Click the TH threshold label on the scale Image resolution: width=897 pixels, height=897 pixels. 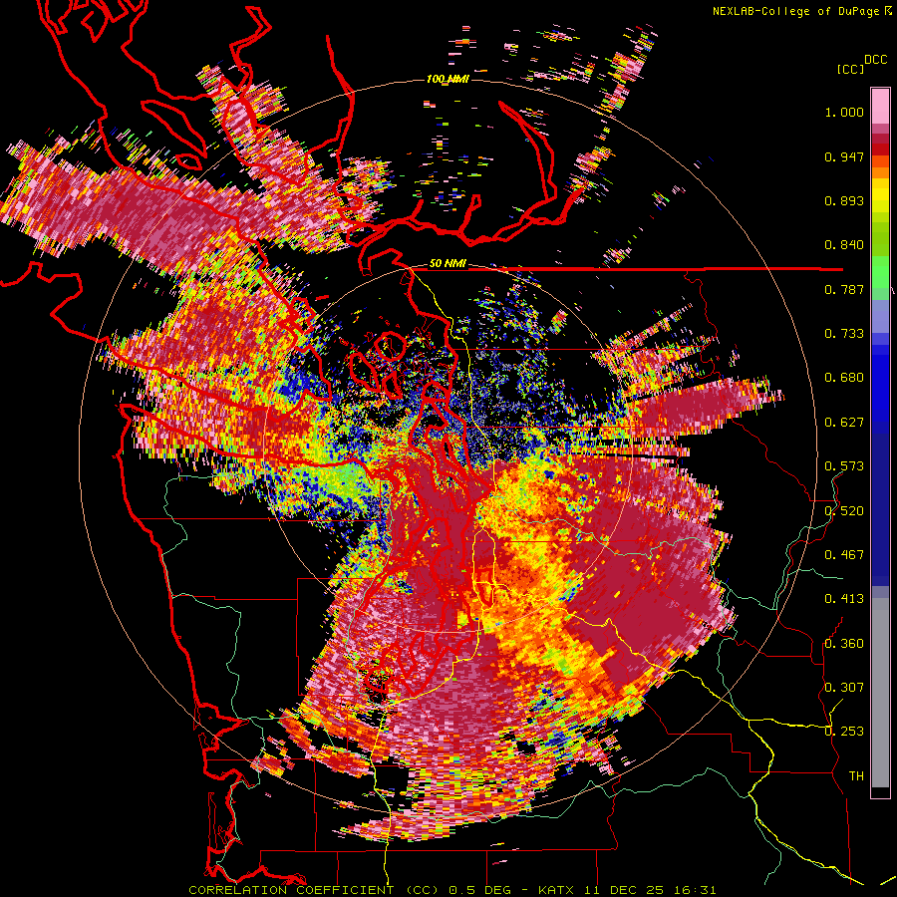click(x=856, y=776)
